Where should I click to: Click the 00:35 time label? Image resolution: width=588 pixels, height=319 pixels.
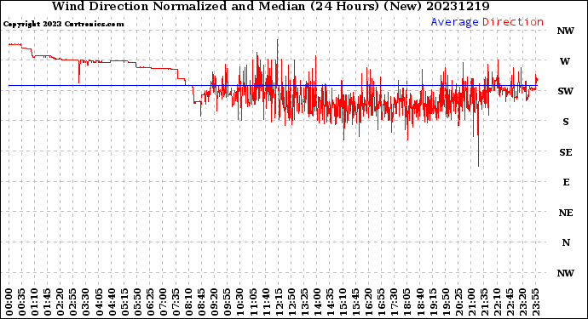point(22,302)
